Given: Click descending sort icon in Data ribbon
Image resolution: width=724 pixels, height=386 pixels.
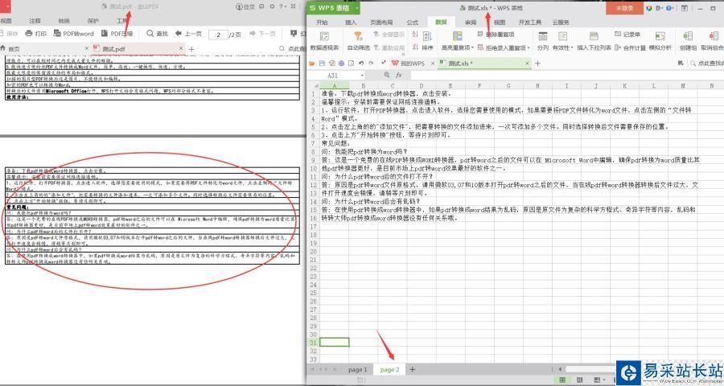Looking at the screenshot, I should coord(414,47).
